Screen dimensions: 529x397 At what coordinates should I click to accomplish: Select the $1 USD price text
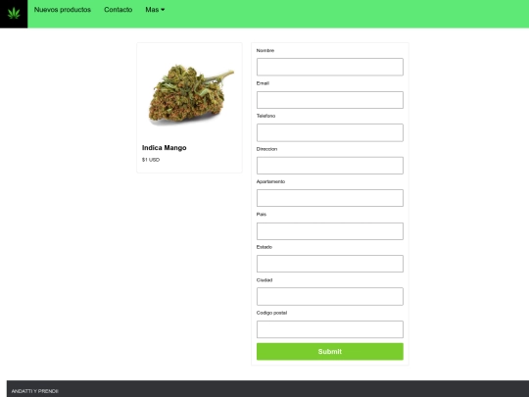(x=151, y=160)
